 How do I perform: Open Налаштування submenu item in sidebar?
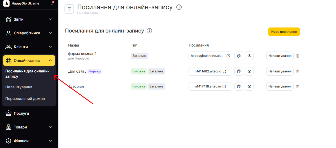tap(19, 87)
